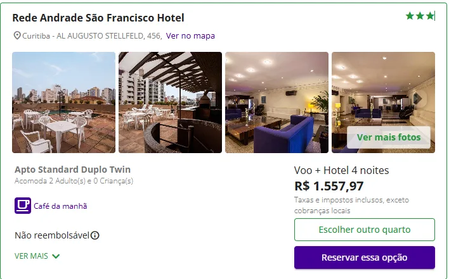449x279 pixels.
Task: Open the Ver no mapa link
Action: (x=190, y=35)
